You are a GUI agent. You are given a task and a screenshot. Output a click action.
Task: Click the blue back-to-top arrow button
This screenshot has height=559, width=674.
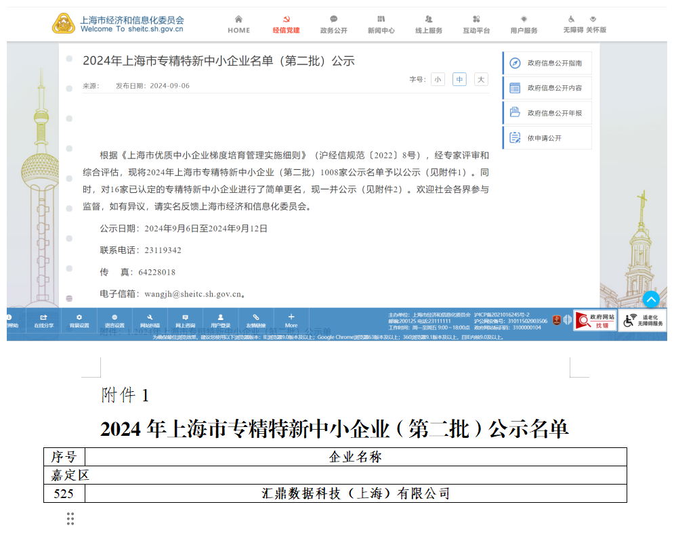[651, 299]
